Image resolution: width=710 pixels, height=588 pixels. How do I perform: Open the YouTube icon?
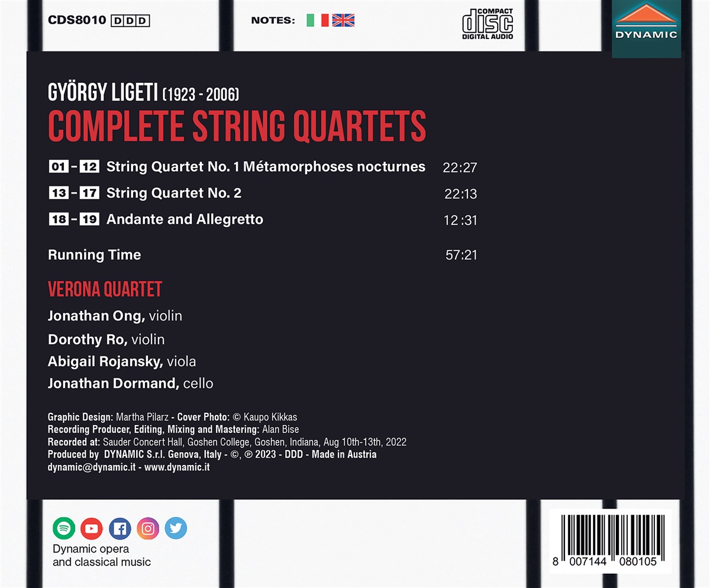(x=92, y=528)
